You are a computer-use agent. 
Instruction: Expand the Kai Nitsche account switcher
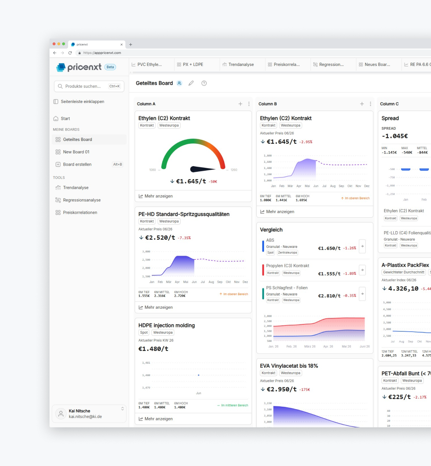[122, 408]
